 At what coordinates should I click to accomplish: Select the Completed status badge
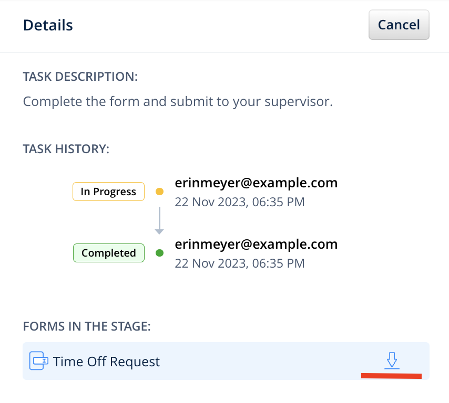[108, 253]
